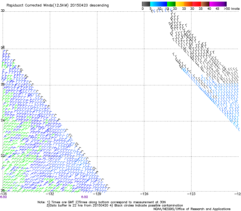
Task: Click the latitude label "22" on left axis
Action: point(3,156)
